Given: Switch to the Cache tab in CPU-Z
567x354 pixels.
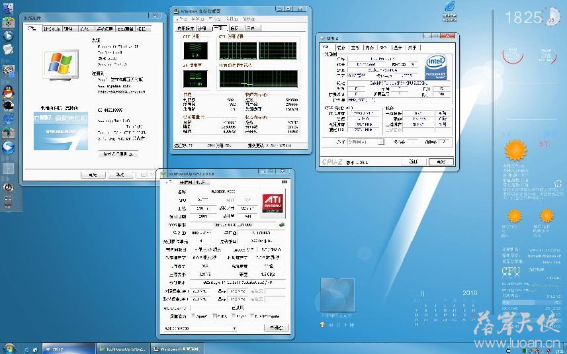Looking at the screenshot, I should 341,48.
